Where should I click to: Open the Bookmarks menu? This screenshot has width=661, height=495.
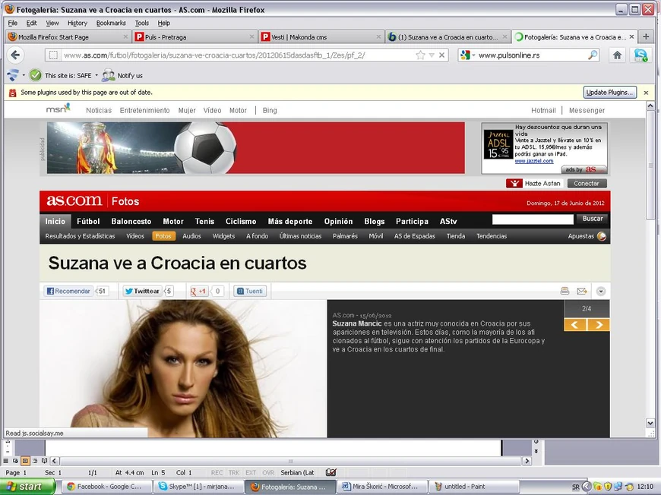coord(111,24)
